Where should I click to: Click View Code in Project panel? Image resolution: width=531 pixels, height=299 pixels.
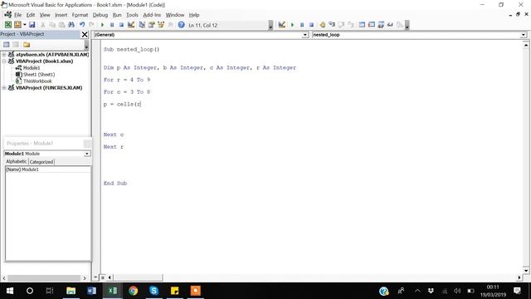(x=6, y=44)
